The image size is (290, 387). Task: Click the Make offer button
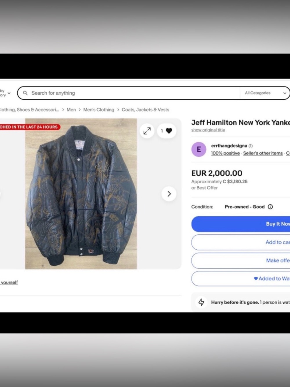[x=241, y=260]
